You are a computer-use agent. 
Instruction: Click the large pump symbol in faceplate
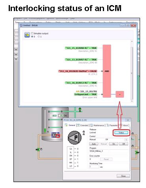pyautogui.click(x=75, y=137)
